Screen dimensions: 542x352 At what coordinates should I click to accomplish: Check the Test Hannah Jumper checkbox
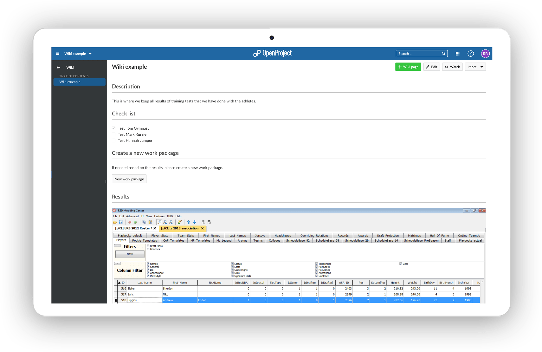114,140
